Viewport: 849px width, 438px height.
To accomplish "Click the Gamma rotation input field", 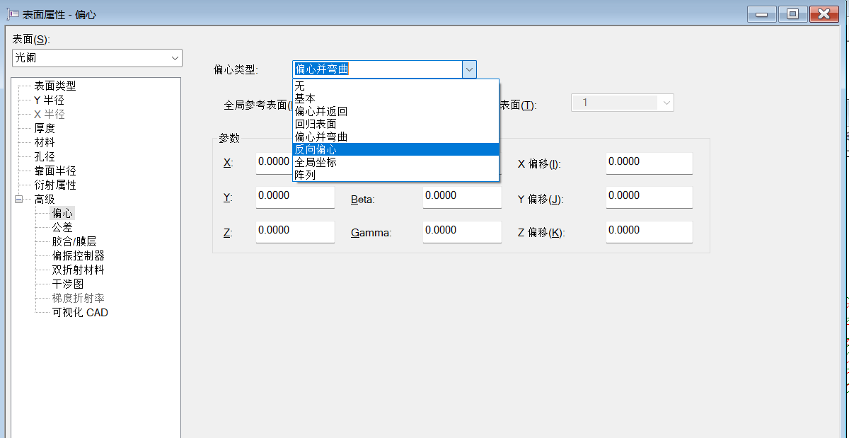I will [461, 231].
